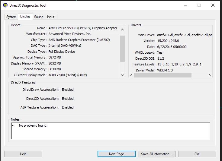Click 'Internal DAC(400MHz)' value
Screen dimensions: 222x161
[x=65, y=46]
